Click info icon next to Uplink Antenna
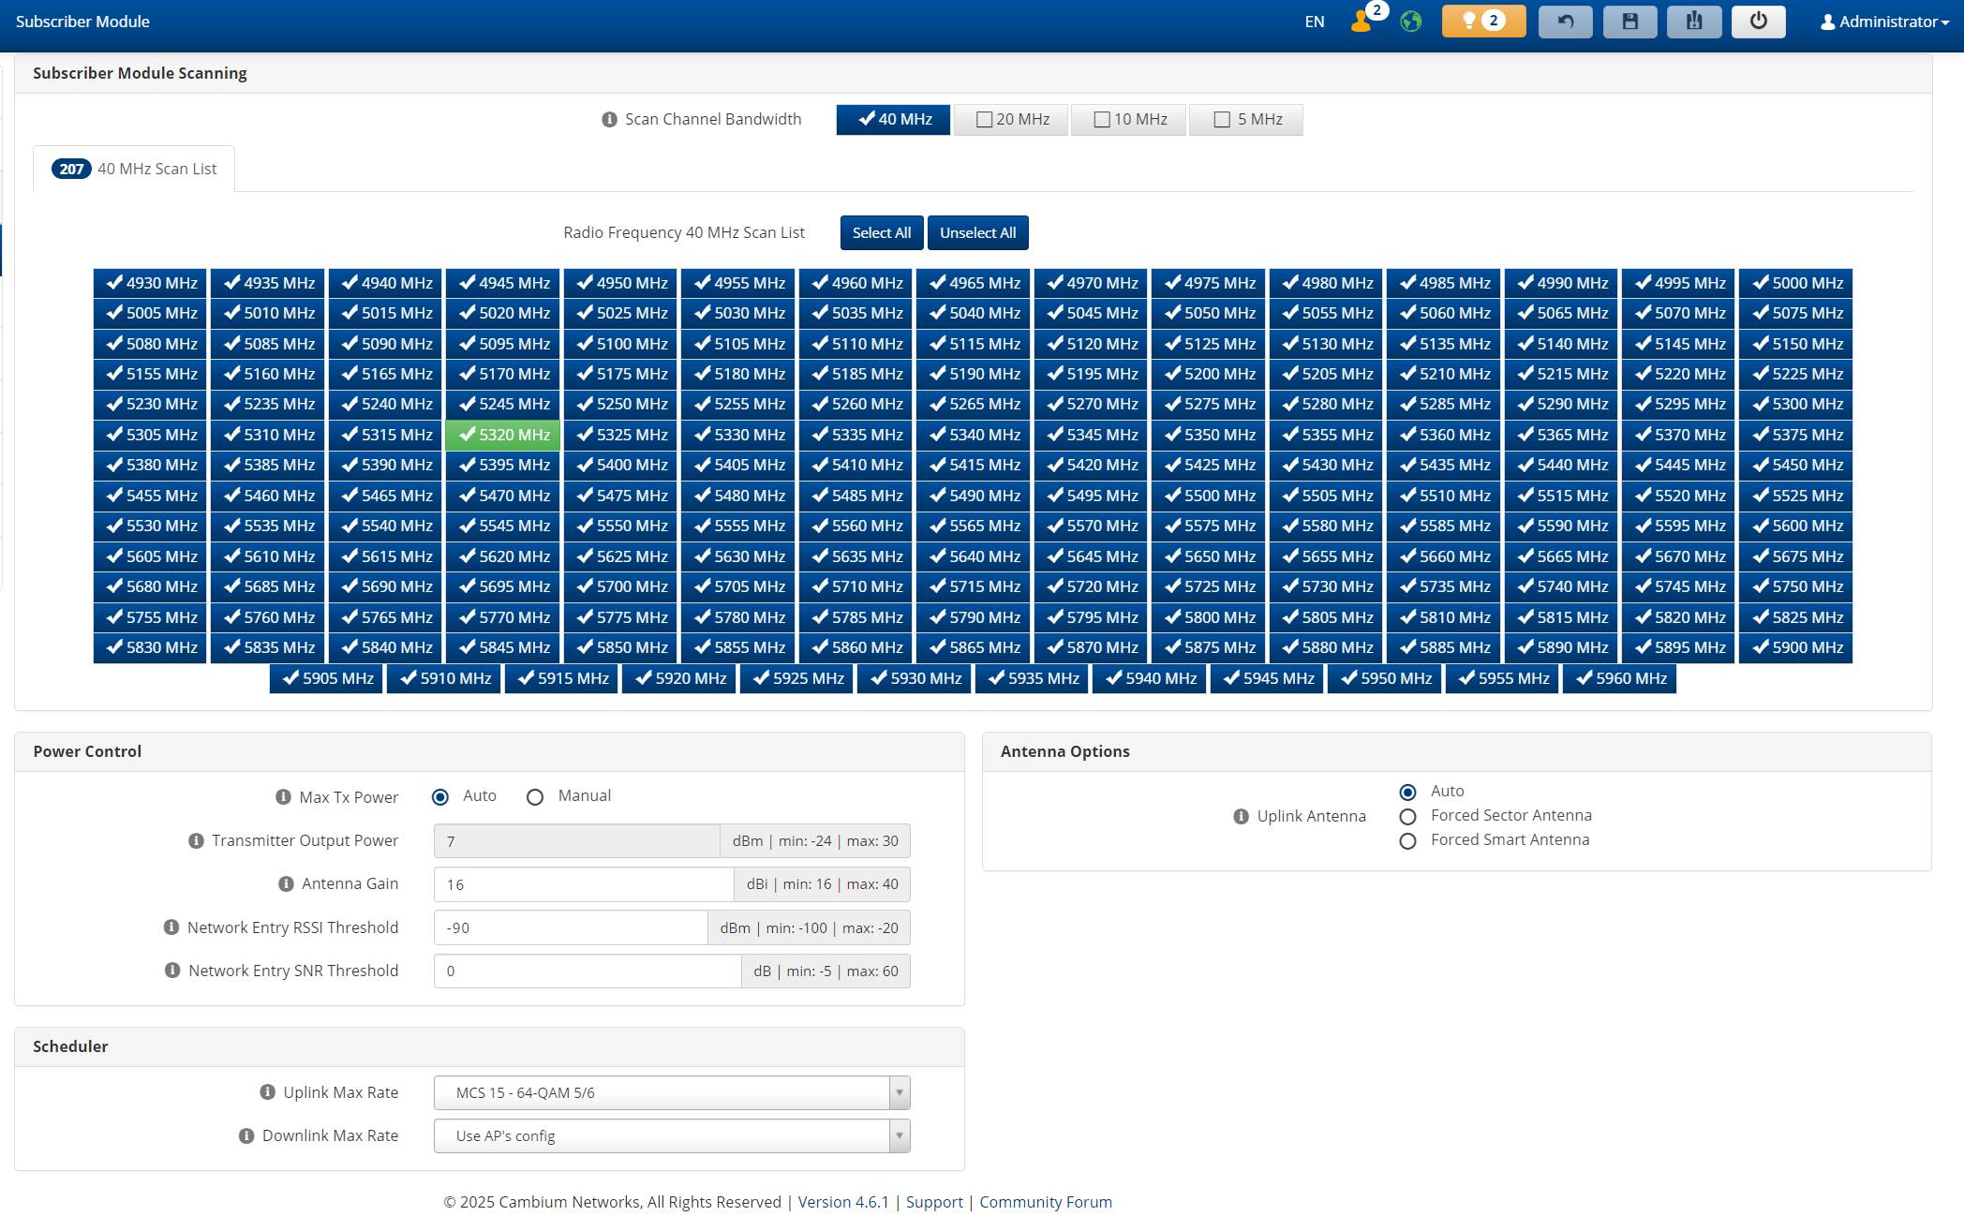This screenshot has width=1964, height=1216. tap(1241, 816)
